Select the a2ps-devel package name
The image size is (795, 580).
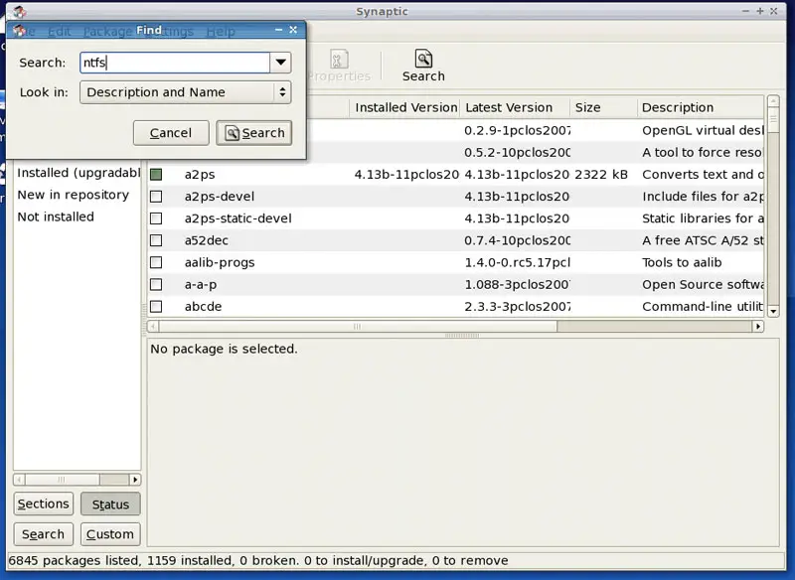pyautogui.click(x=220, y=197)
